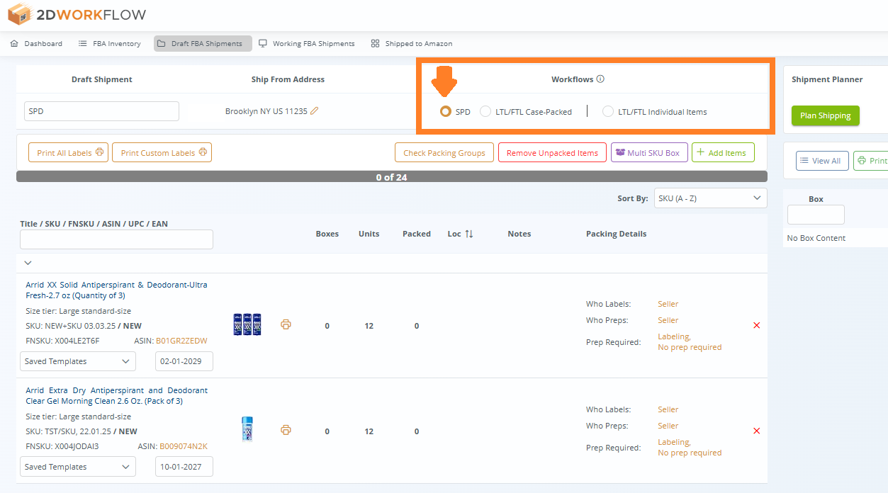Select LTL/FTL Individual Items workflow
Image resolution: width=888 pixels, height=493 pixels.
click(x=607, y=111)
